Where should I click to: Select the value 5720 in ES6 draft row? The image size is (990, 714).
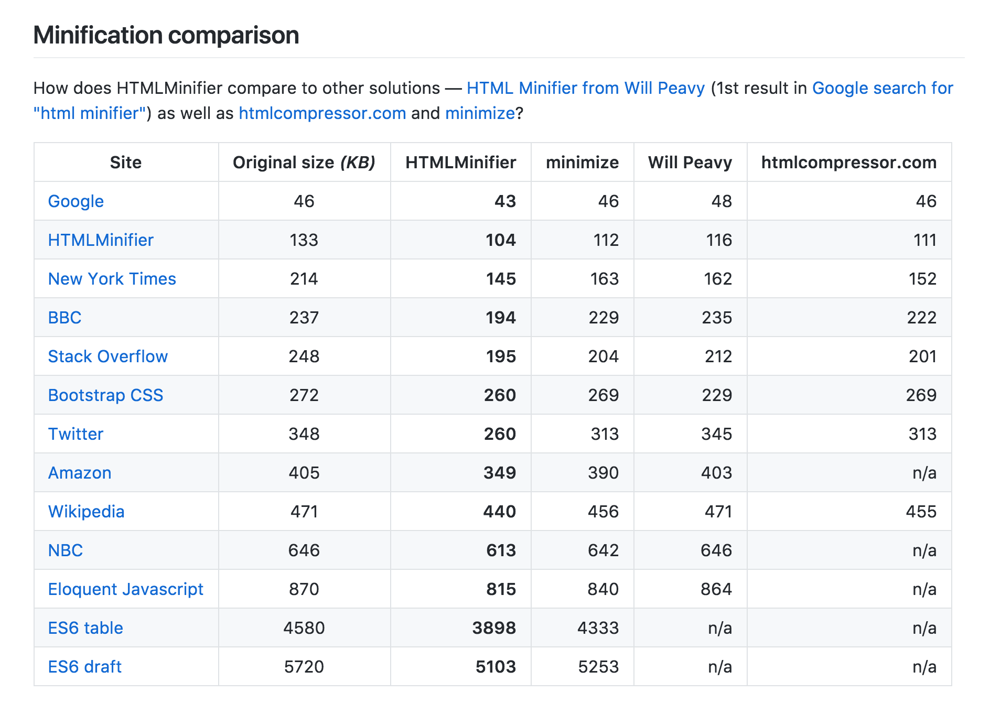point(304,667)
